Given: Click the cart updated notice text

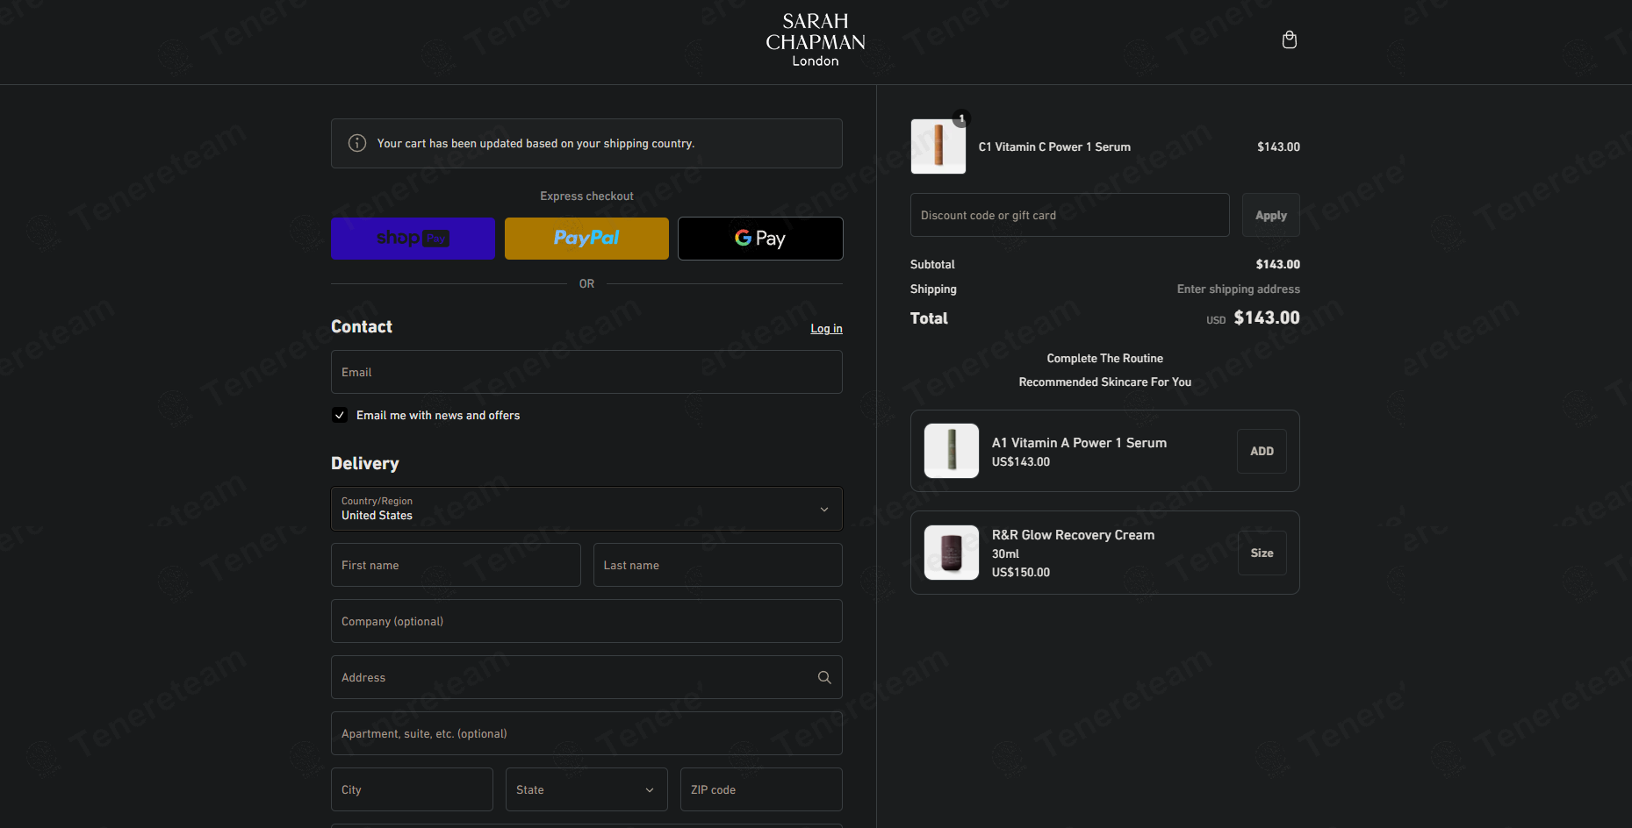Looking at the screenshot, I should pos(536,143).
